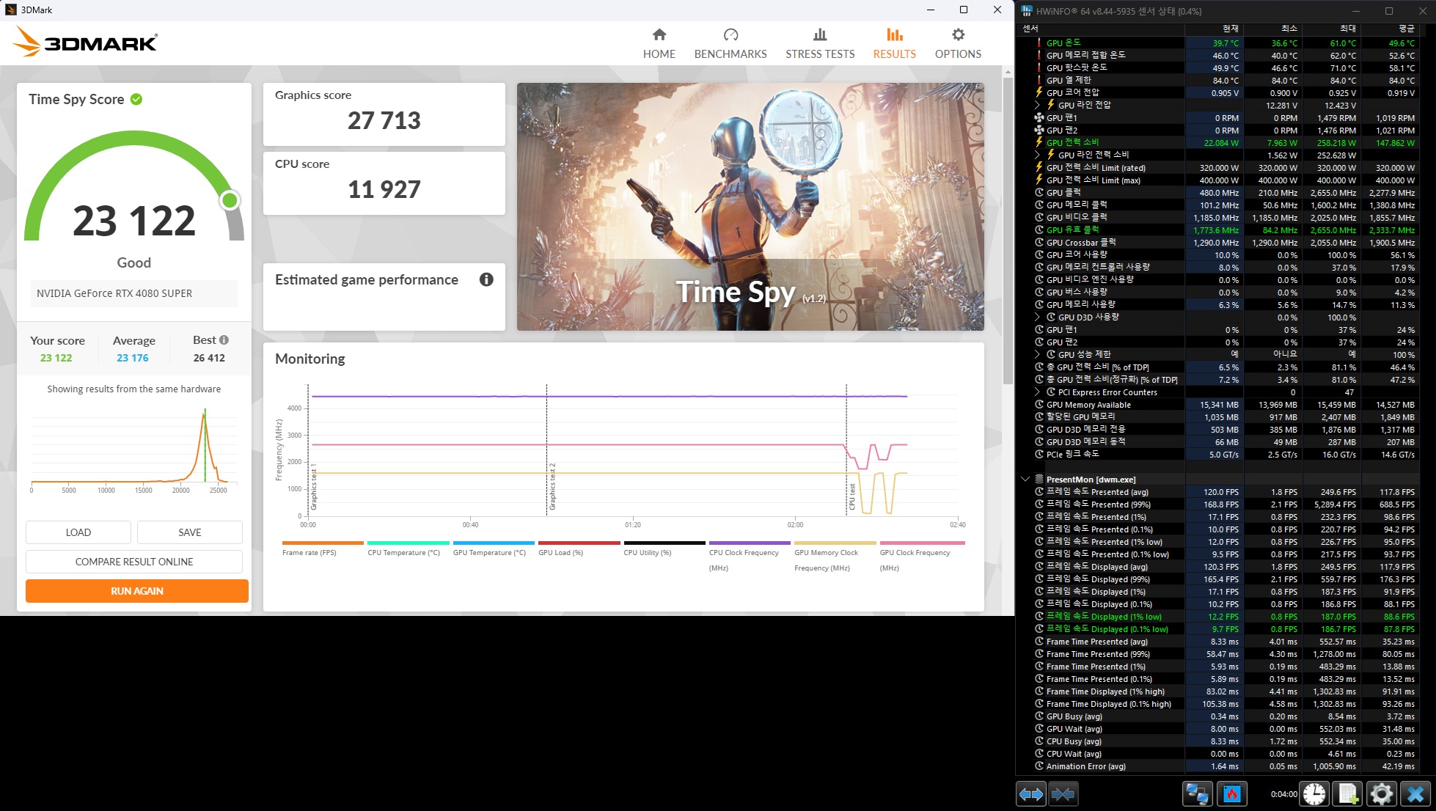Switch to the STRESS TESTS tab
This screenshot has width=1436, height=811.
point(820,44)
